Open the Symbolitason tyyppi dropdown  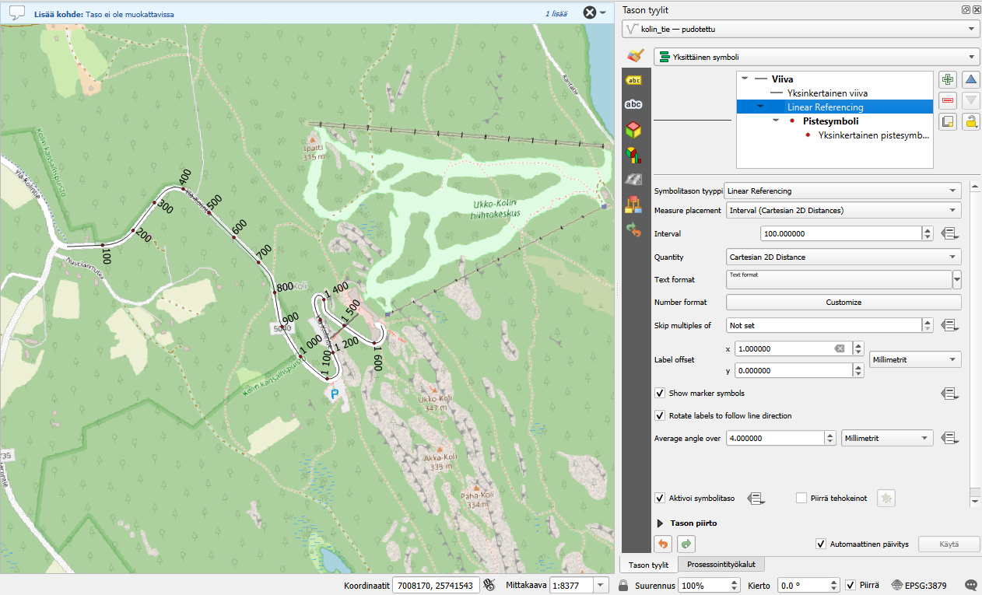click(x=843, y=191)
